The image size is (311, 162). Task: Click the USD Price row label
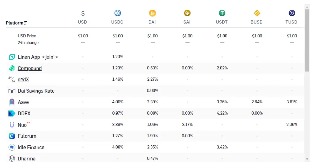point(27,36)
